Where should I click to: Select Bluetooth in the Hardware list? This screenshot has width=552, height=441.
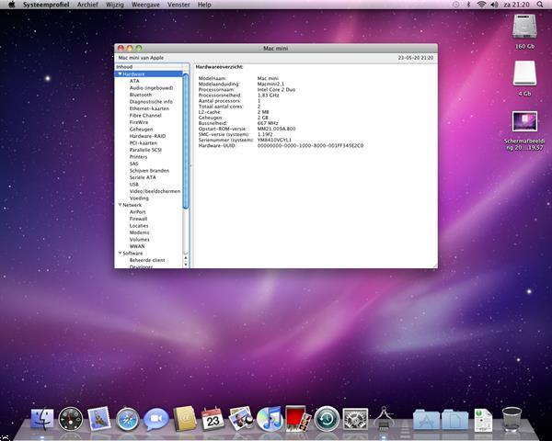pyautogui.click(x=141, y=95)
